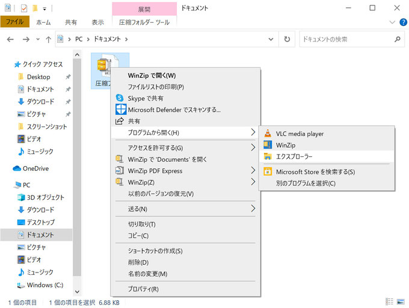Open スクリーンショット folder in the sidebar
The image size is (409, 308).
(x=43, y=127)
